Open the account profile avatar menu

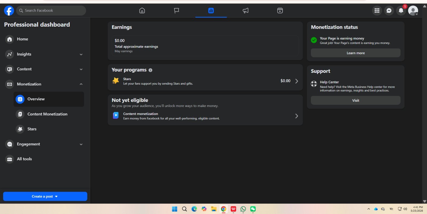coord(413,11)
